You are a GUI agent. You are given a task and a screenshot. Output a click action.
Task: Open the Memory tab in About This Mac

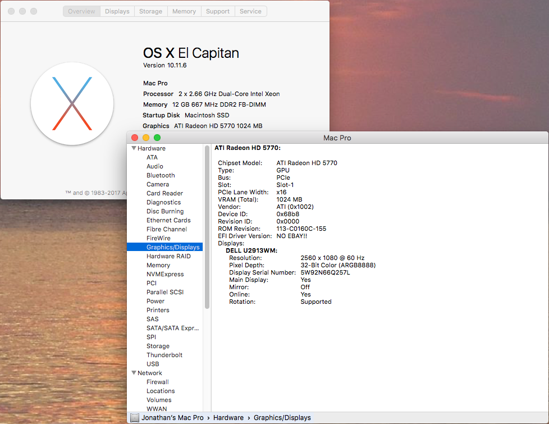coord(184,11)
